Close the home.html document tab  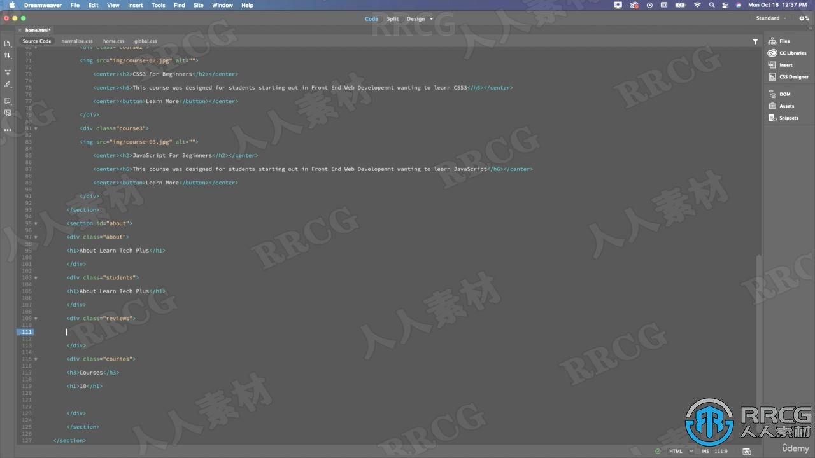(20, 30)
